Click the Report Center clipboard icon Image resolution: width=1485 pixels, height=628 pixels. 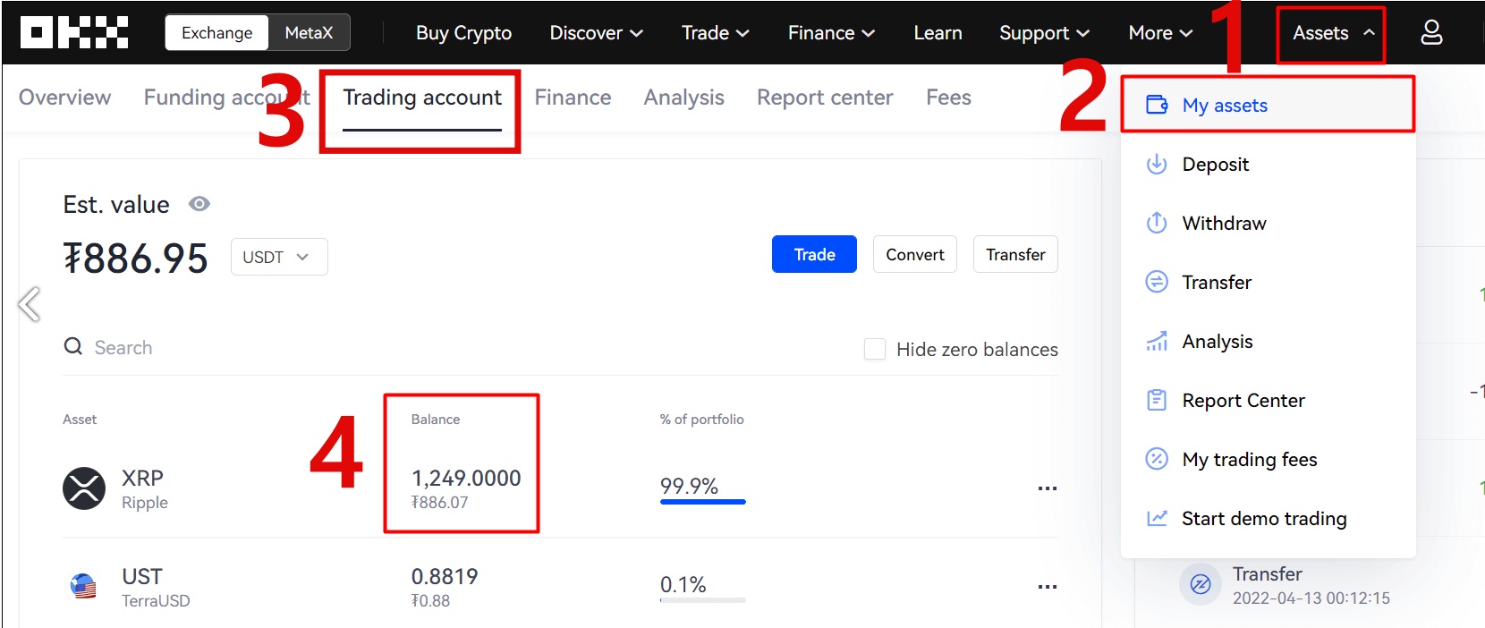point(1157,400)
